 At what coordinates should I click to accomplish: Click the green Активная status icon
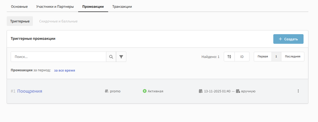(x=145, y=91)
